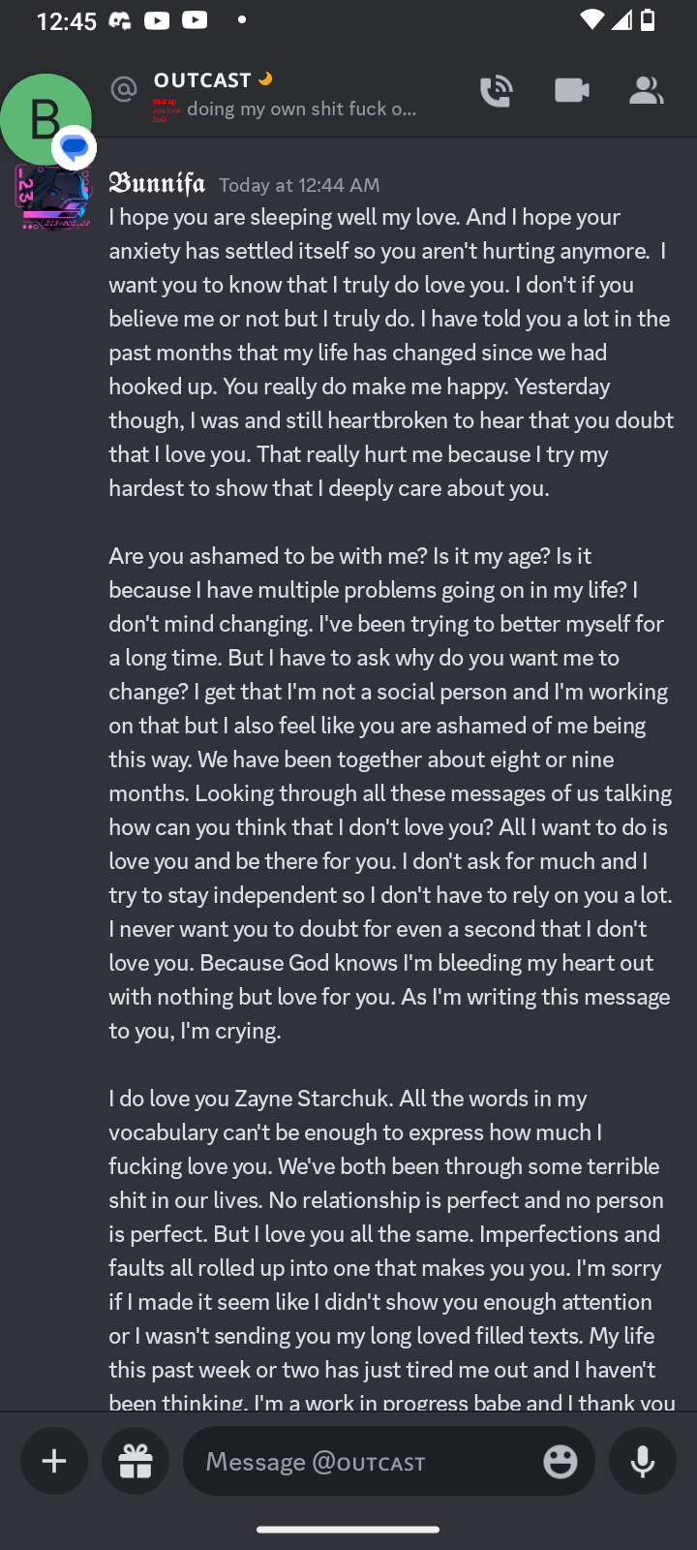This screenshot has width=697, height=1550.
Task: Open the plus attachment menu
Action: click(x=54, y=1461)
